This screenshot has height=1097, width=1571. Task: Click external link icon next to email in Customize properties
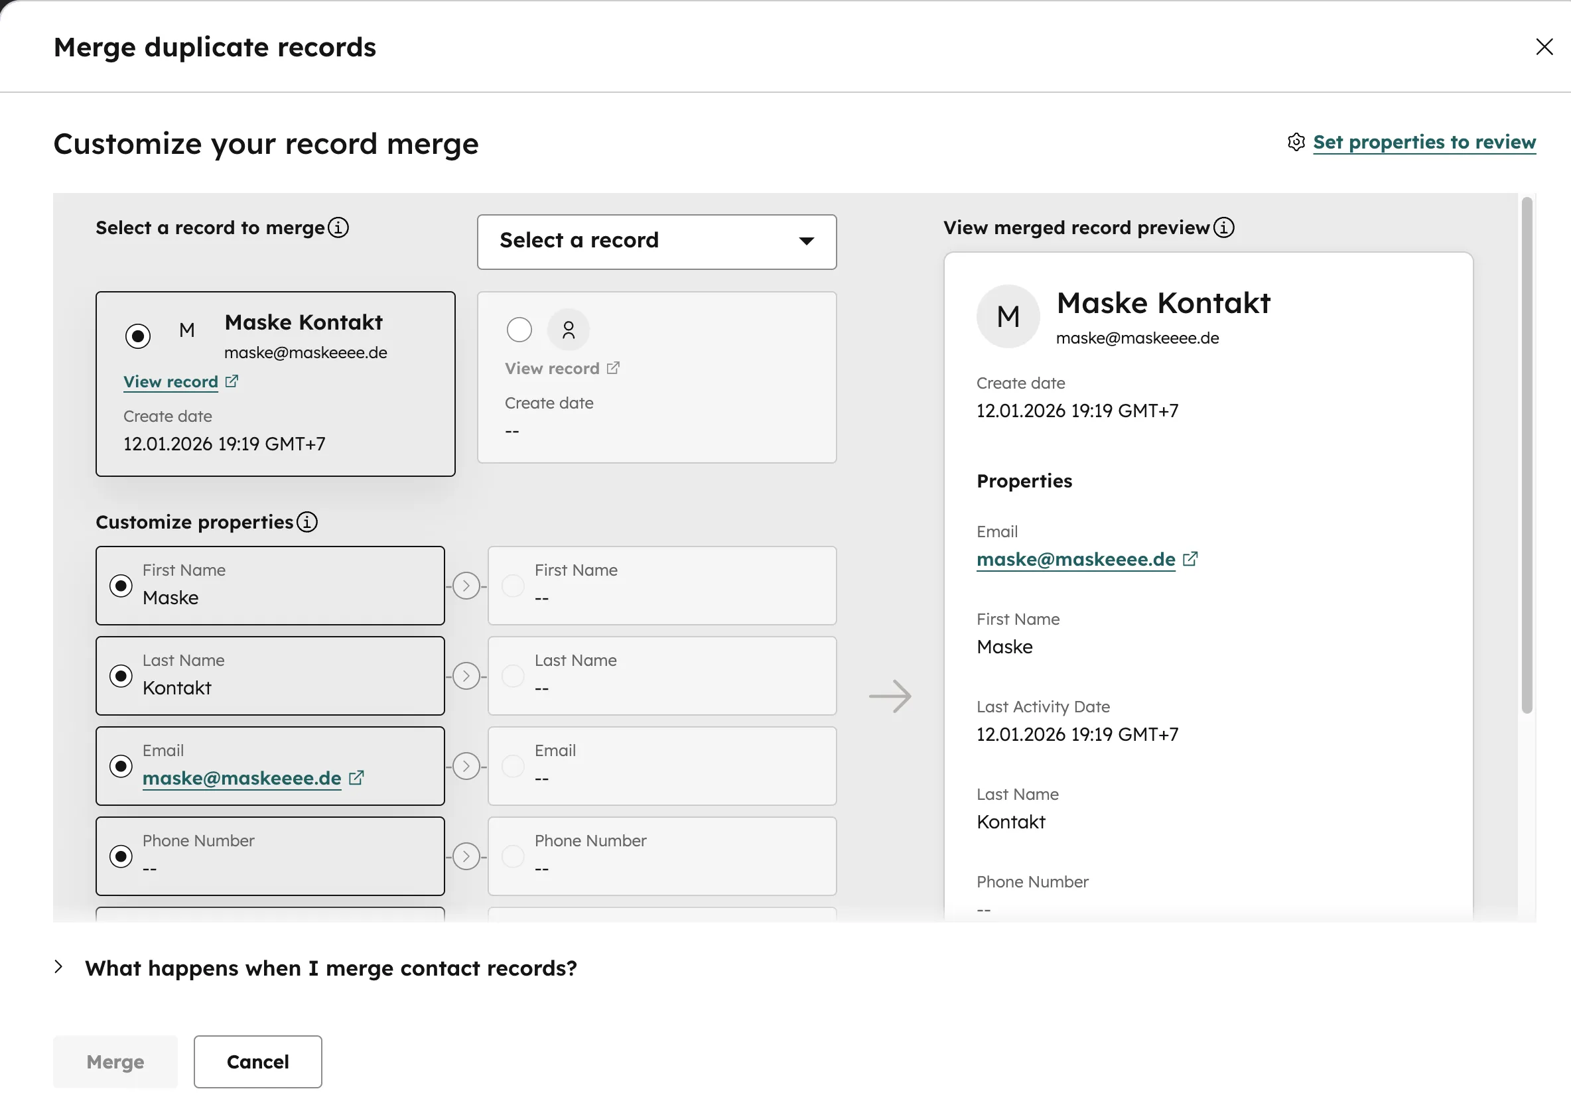(356, 777)
